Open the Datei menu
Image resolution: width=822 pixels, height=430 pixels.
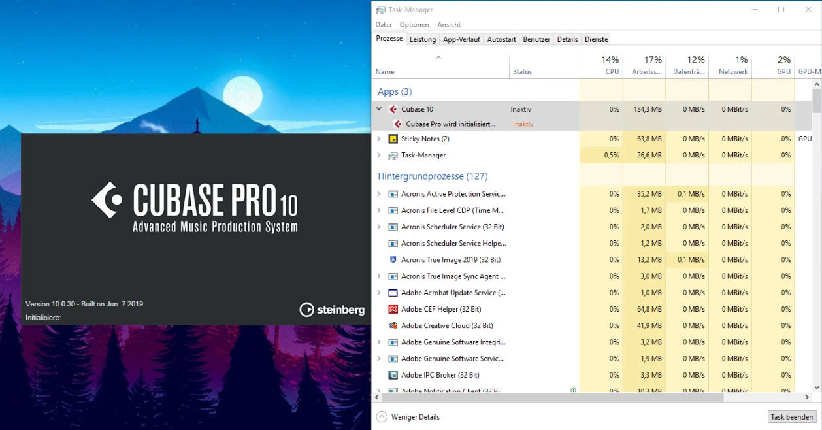tap(384, 25)
